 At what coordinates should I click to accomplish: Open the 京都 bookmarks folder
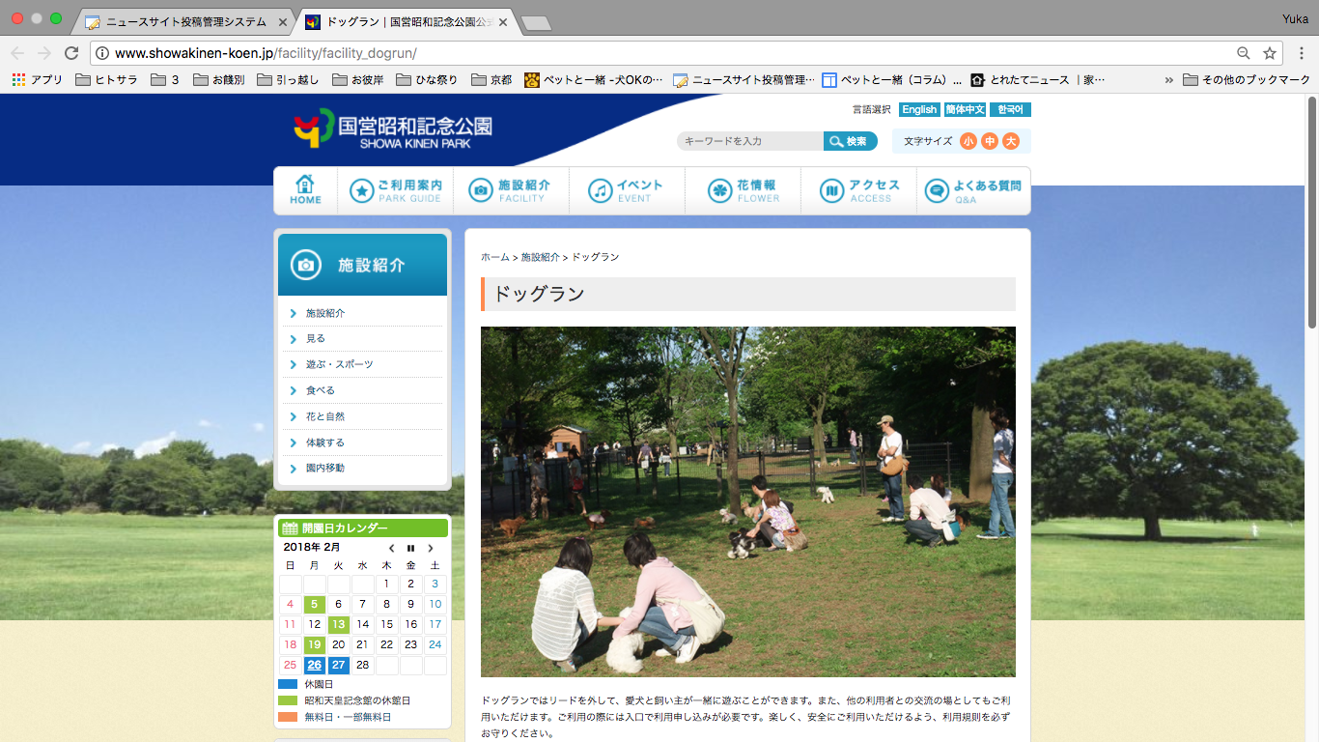491,80
